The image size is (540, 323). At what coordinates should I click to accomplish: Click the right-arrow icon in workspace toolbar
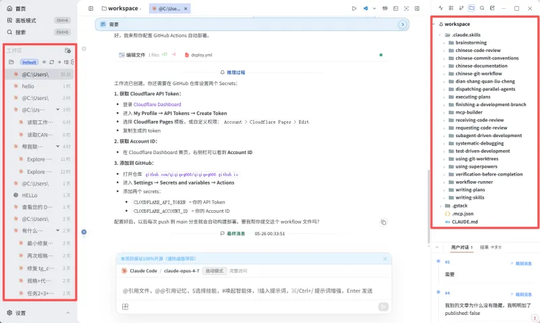[x=59, y=62]
